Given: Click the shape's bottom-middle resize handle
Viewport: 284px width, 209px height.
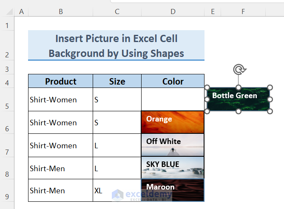Looking at the screenshot, I should click(239, 111).
